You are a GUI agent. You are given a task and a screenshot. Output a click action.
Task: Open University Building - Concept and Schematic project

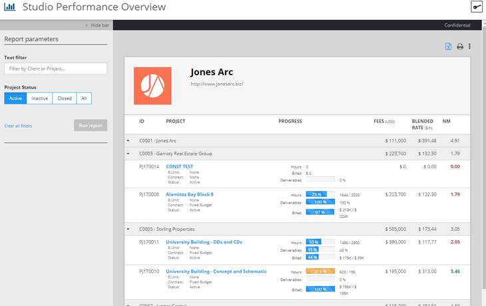pyautogui.click(x=216, y=271)
